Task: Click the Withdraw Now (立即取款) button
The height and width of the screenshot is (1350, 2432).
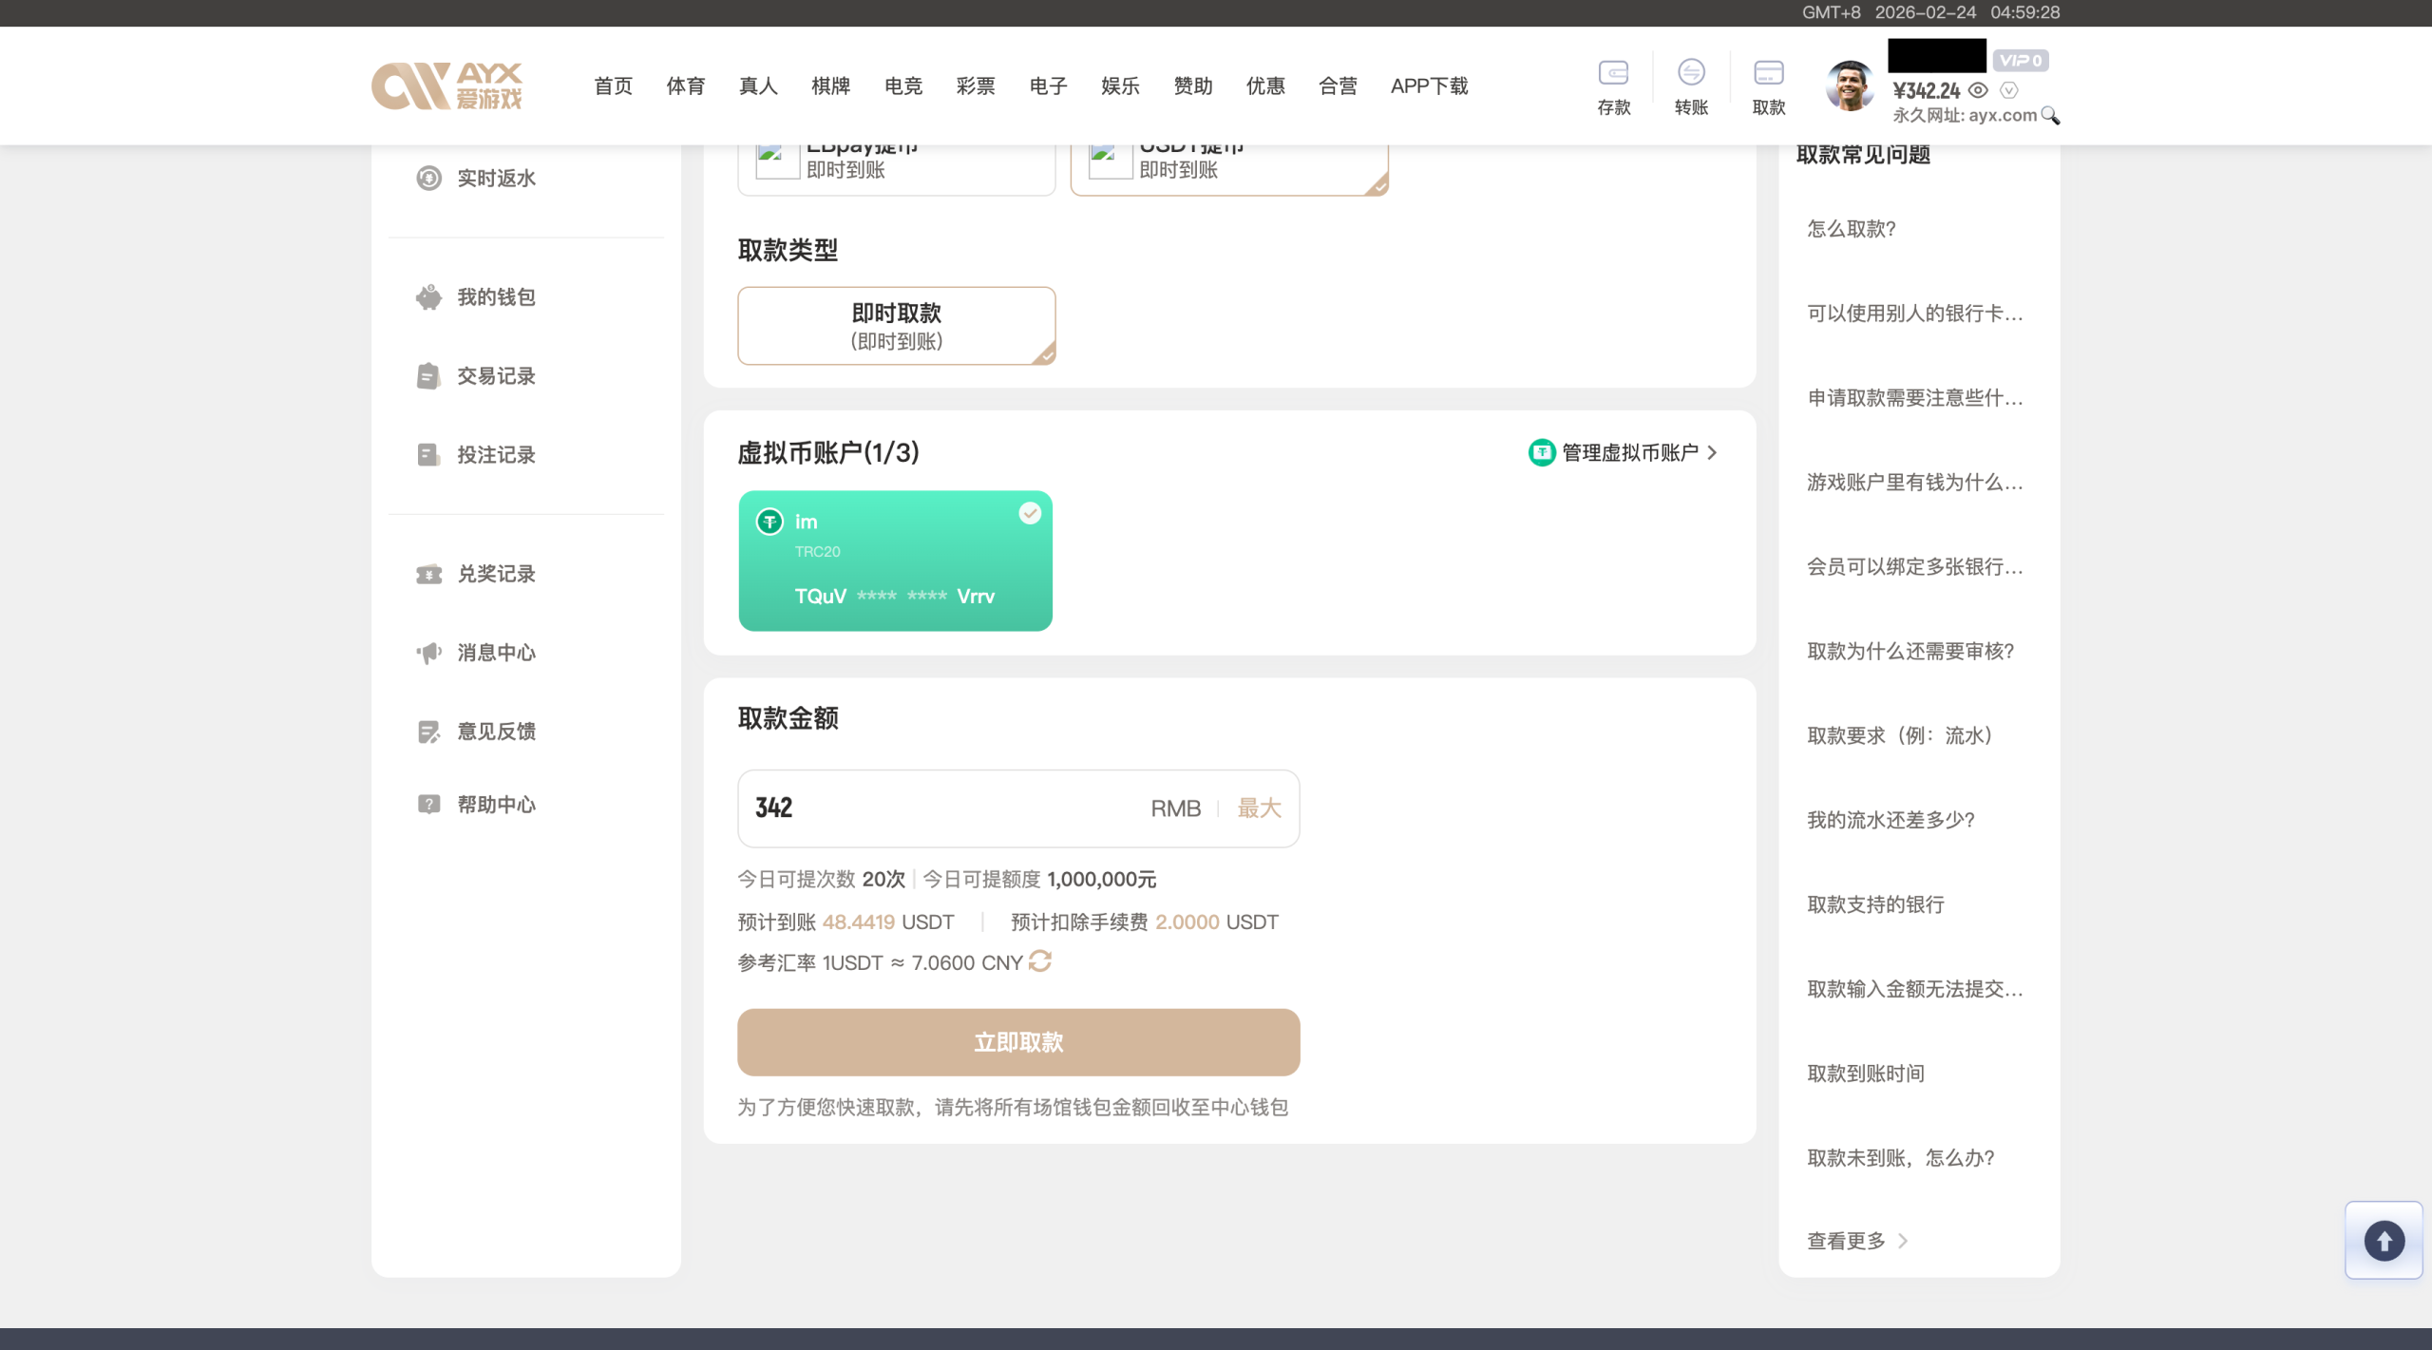Action: click(x=1018, y=1042)
